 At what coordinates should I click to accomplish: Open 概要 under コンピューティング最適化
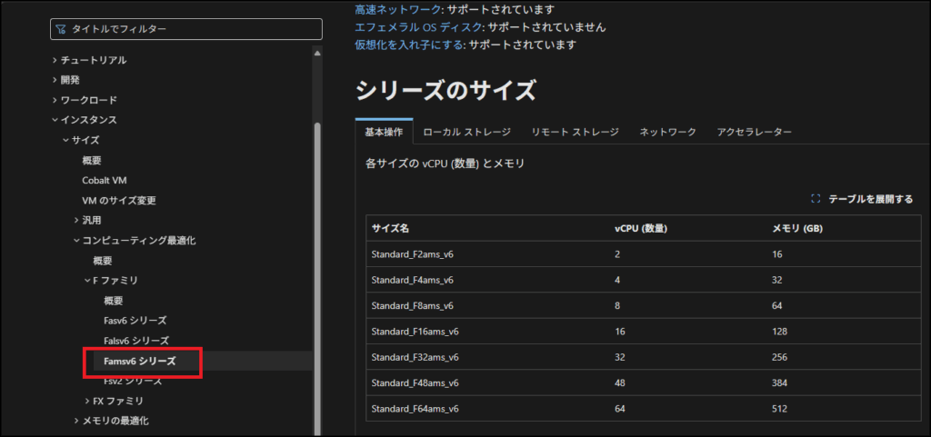tap(102, 261)
